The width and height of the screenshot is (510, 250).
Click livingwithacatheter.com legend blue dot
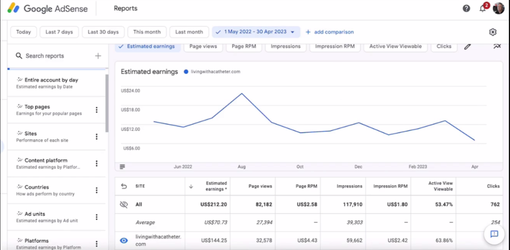point(186,72)
